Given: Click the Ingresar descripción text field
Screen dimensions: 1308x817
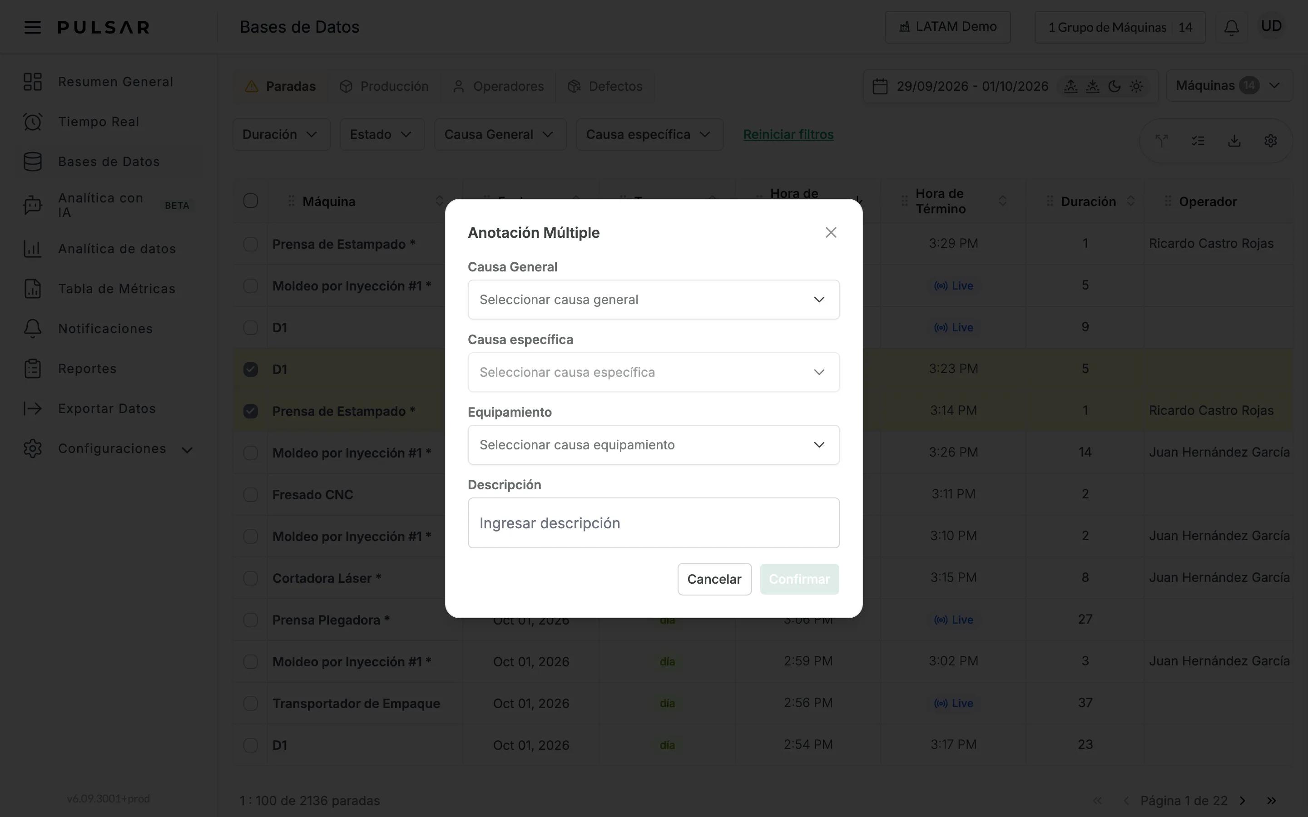Looking at the screenshot, I should [x=654, y=522].
